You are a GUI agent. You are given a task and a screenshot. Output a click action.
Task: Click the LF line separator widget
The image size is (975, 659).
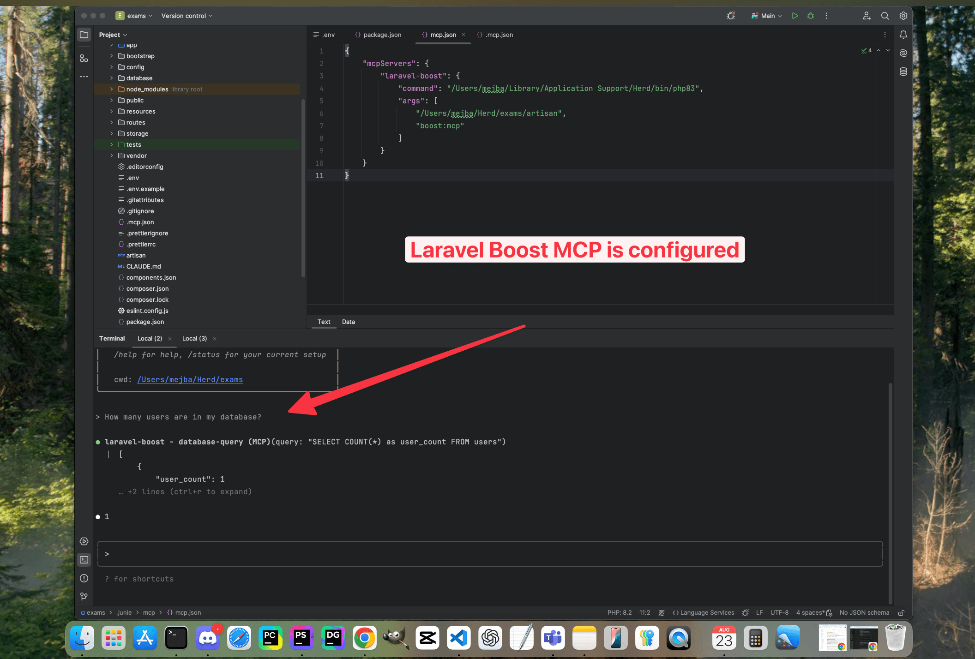tap(759, 613)
